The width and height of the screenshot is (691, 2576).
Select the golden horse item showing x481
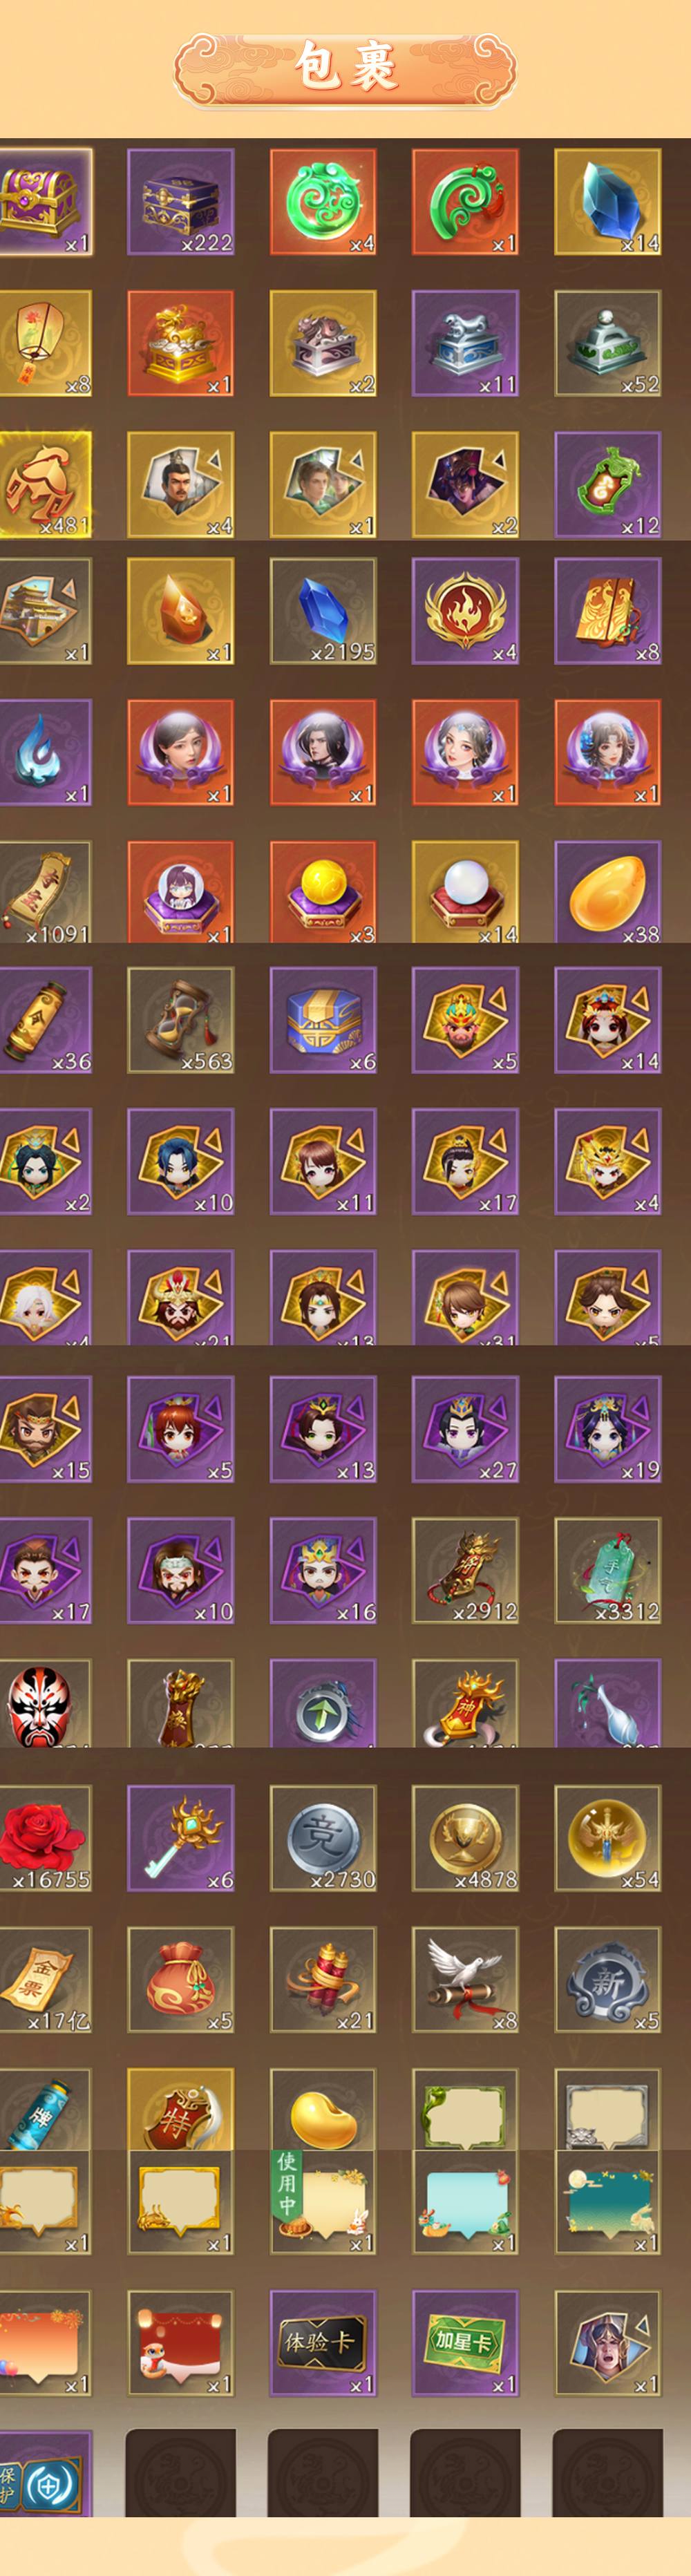click(45, 485)
